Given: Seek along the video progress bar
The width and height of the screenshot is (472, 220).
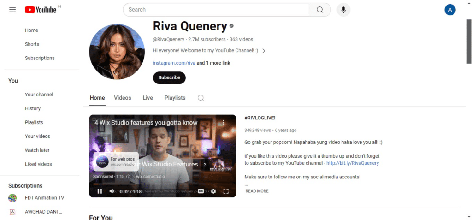Looking at the screenshot, I should point(163,184).
